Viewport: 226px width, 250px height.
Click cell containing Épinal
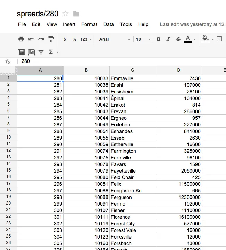point(133,98)
